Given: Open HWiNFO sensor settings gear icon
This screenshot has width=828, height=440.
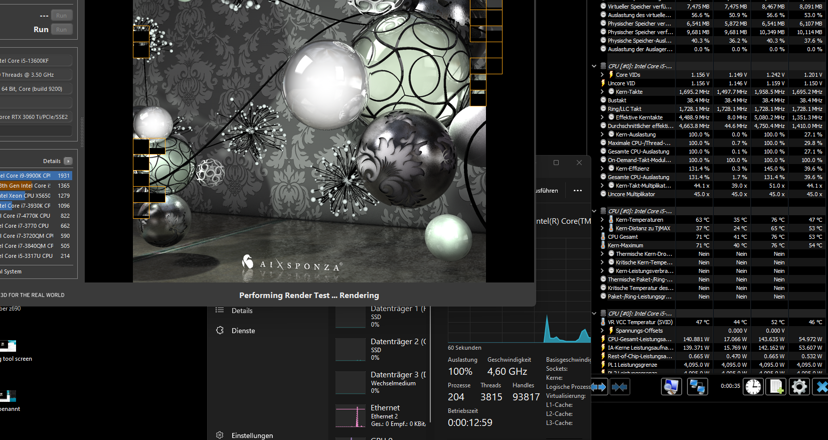Looking at the screenshot, I should (799, 387).
